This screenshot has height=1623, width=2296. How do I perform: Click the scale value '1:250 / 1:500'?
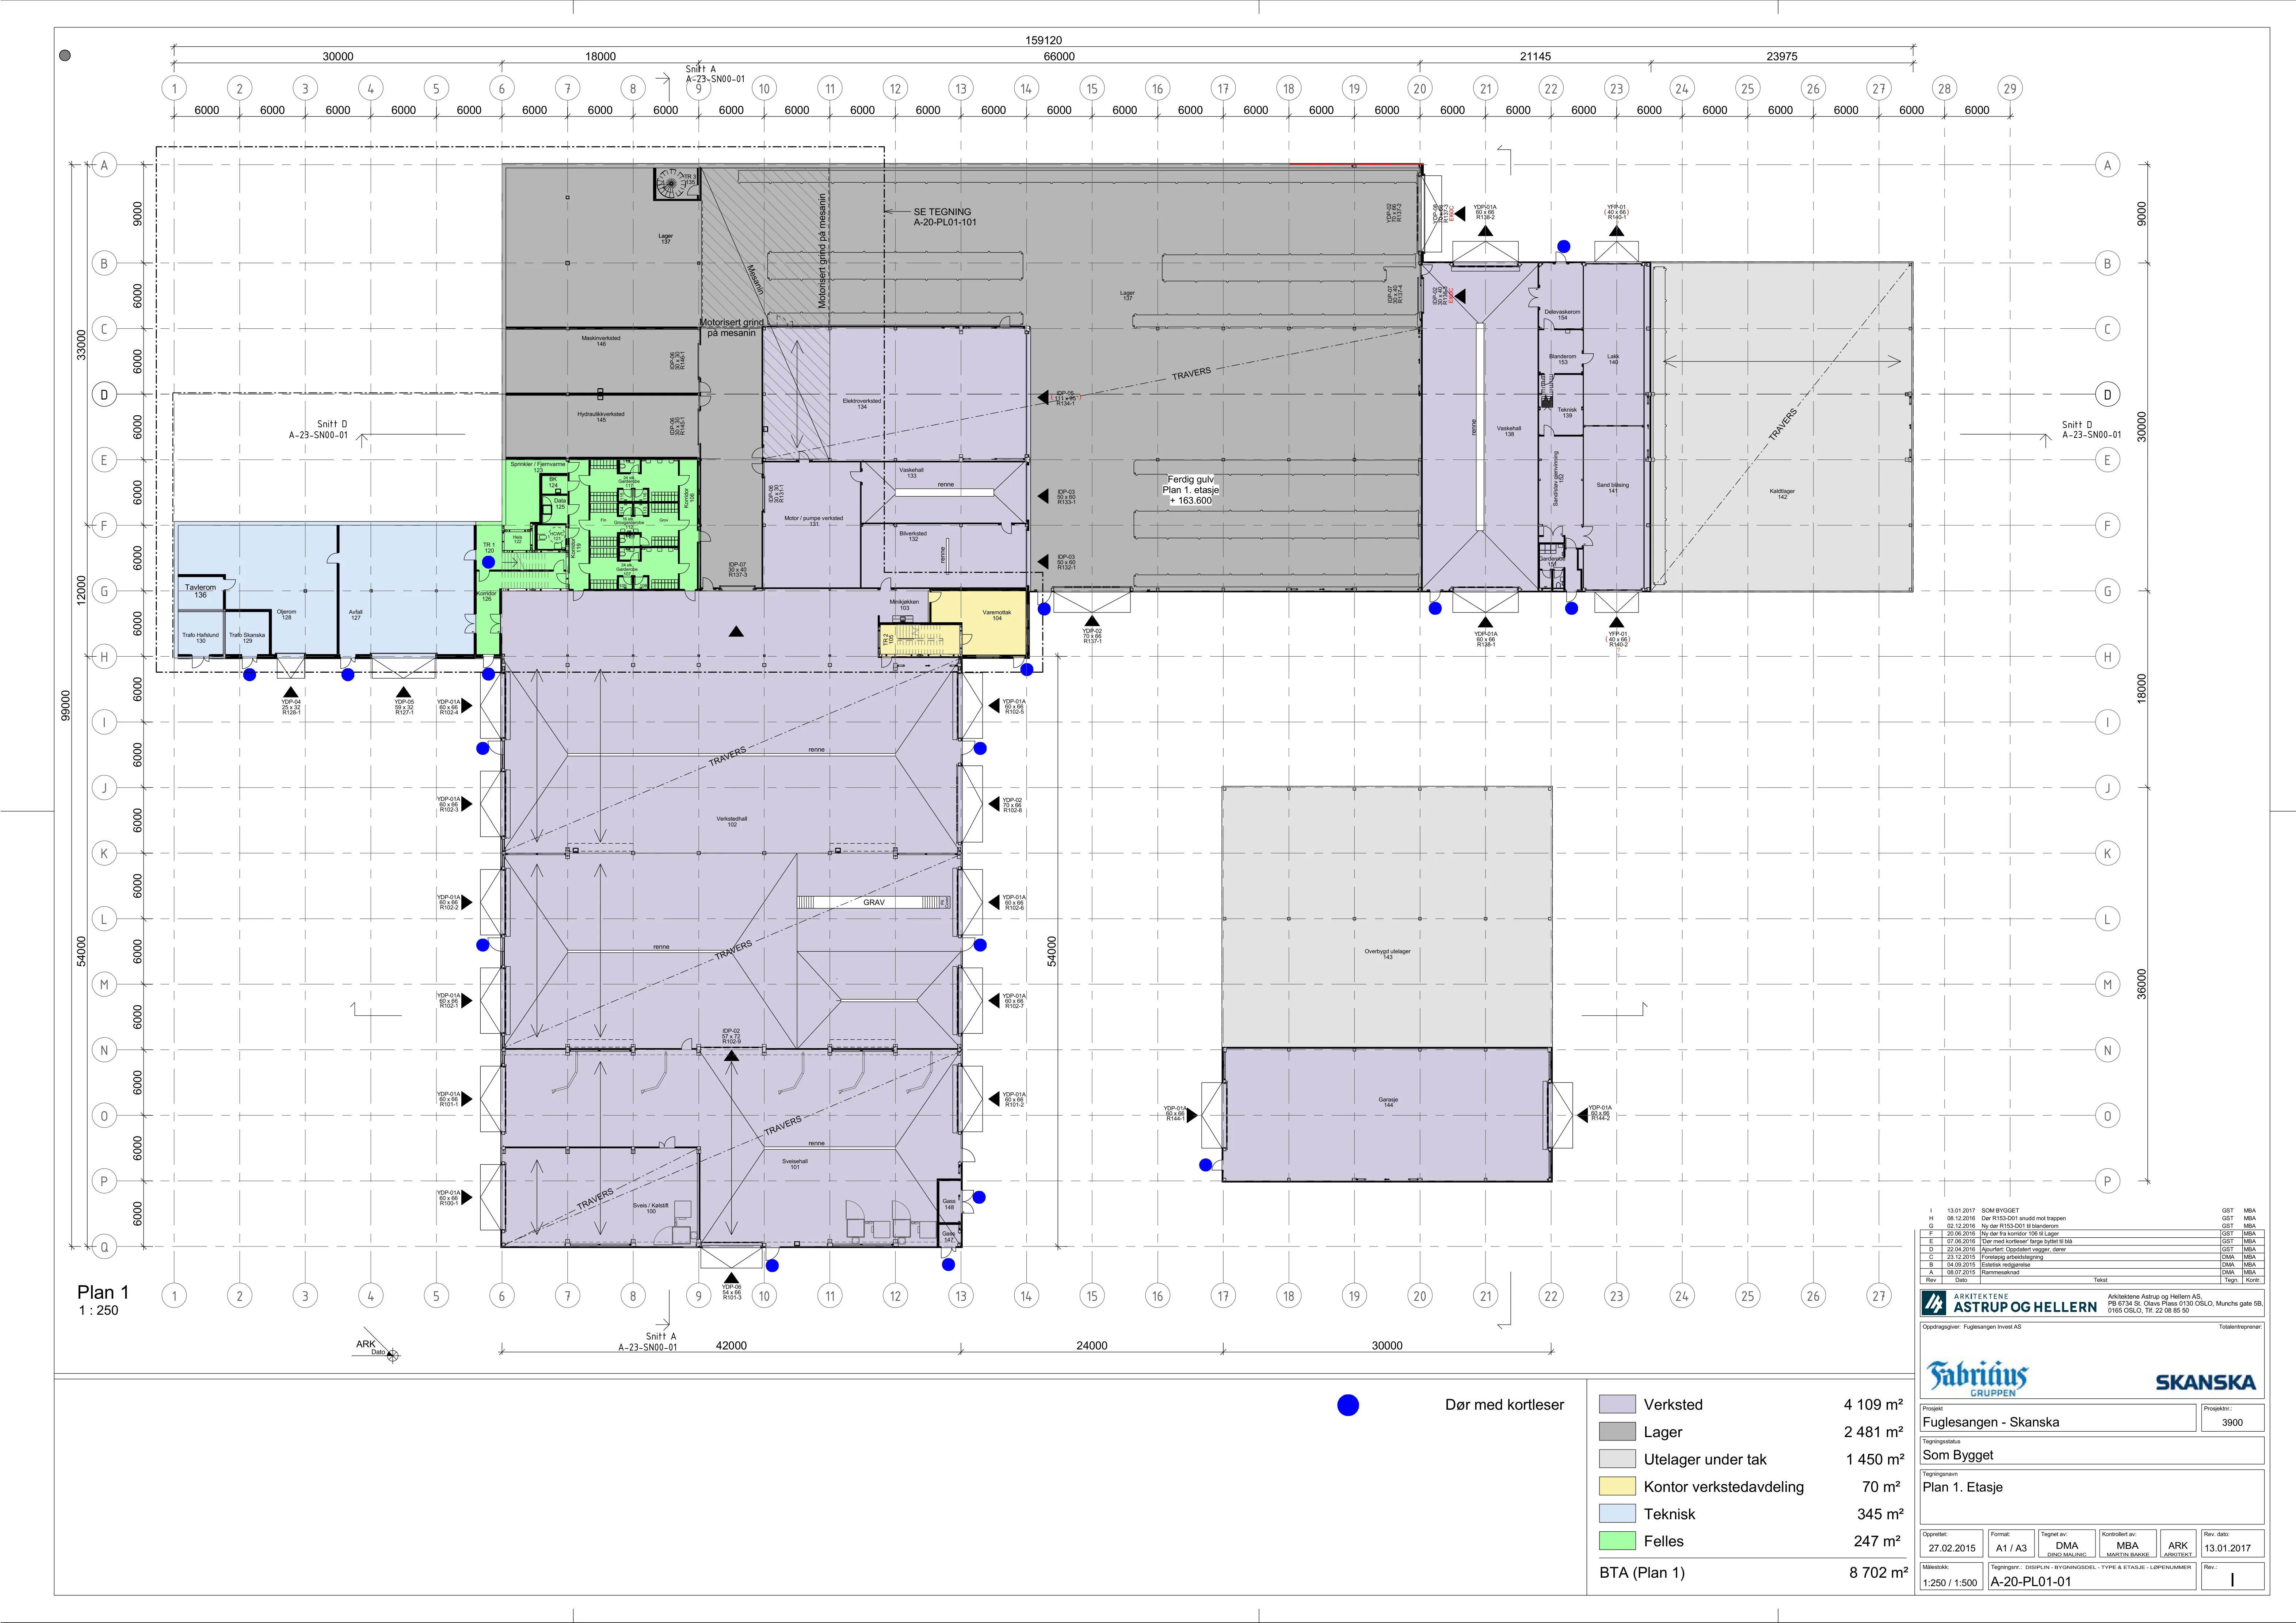coord(1950,1583)
